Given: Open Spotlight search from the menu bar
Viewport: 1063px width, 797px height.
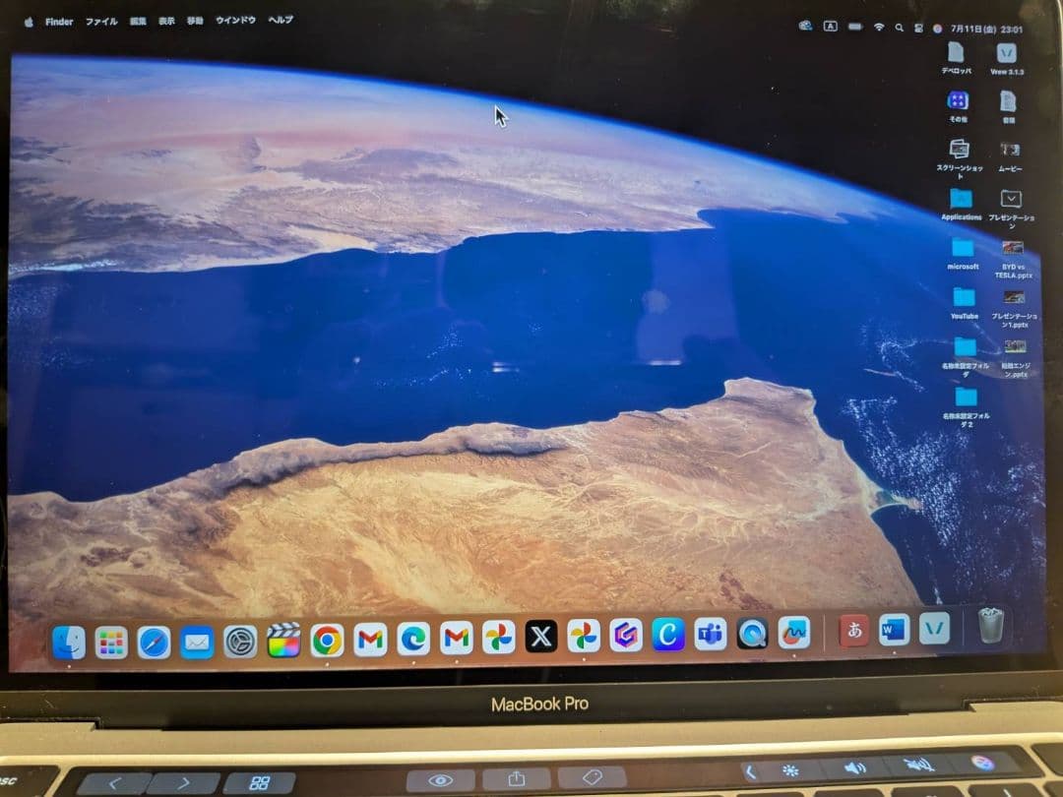Looking at the screenshot, I should pos(899,27).
